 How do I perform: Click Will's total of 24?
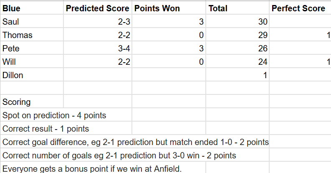coord(237,62)
